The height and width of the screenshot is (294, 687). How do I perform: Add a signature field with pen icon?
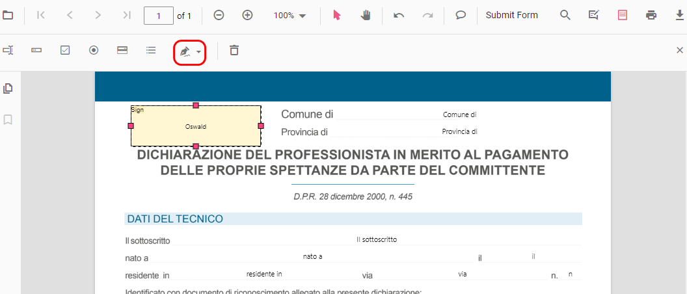tap(185, 52)
